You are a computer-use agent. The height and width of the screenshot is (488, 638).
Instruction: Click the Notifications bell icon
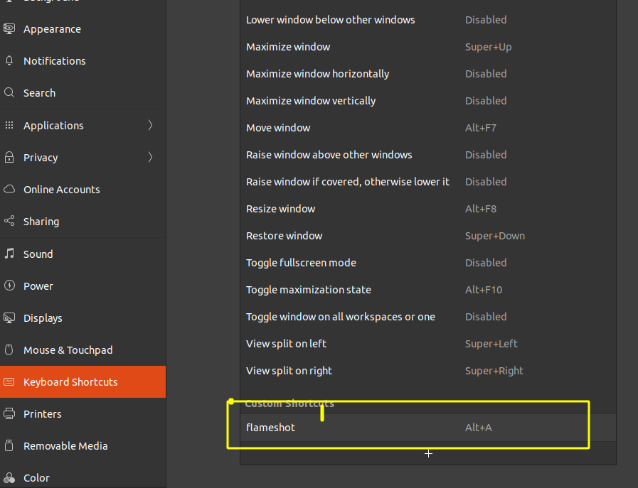(x=9, y=60)
